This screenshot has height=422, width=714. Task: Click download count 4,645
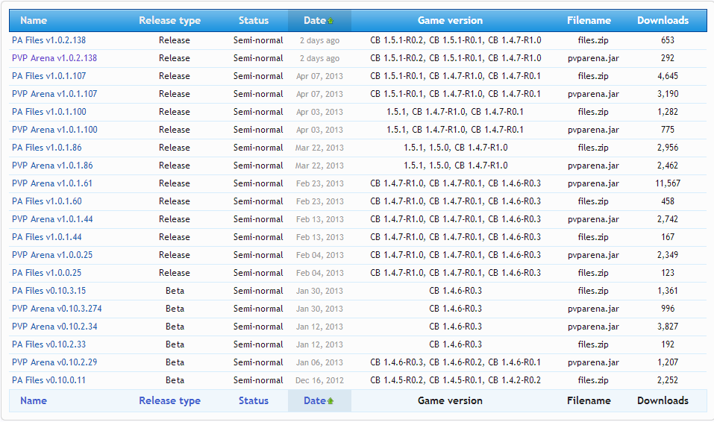pyautogui.click(x=668, y=76)
